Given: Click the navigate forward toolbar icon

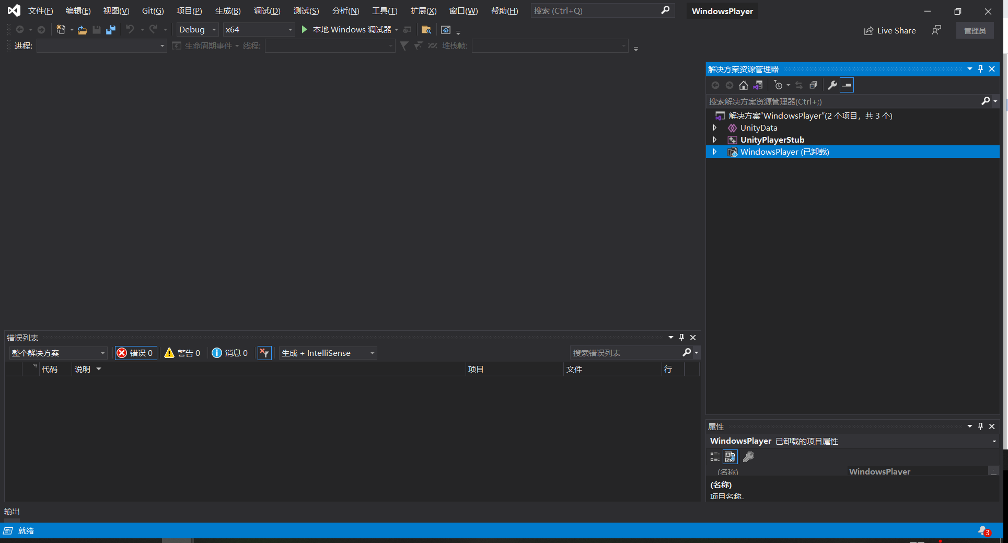Looking at the screenshot, I should [x=41, y=30].
